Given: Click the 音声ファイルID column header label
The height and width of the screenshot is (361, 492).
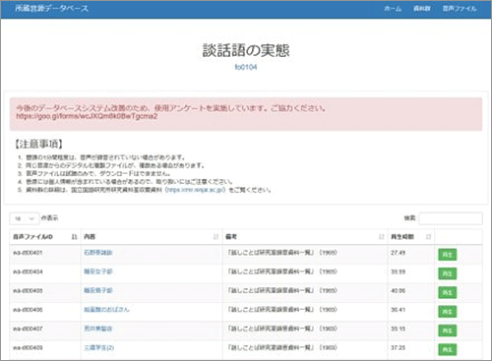Looking at the screenshot, I should 32,237.
